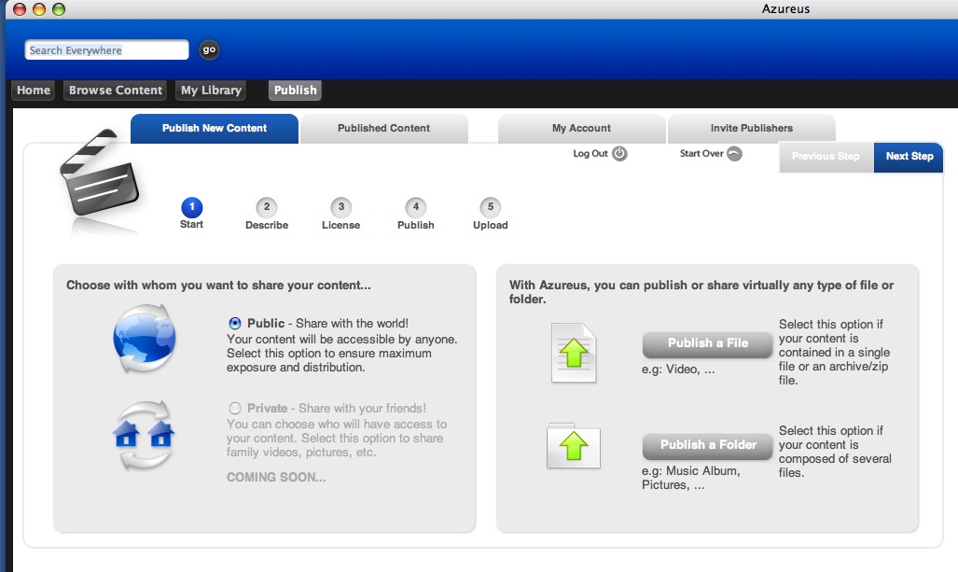Click the file upload arrow icon
Screen dimensions: 958x572
574,354
